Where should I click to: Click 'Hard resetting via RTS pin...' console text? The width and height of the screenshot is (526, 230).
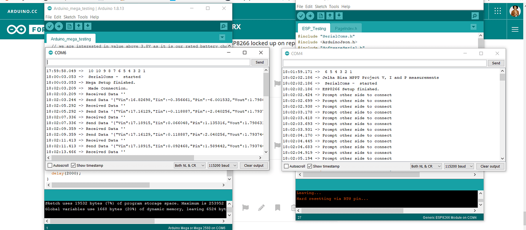tap(332, 199)
